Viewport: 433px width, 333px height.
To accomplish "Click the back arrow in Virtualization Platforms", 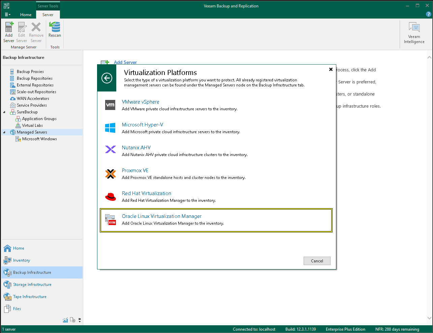I will click(107, 78).
